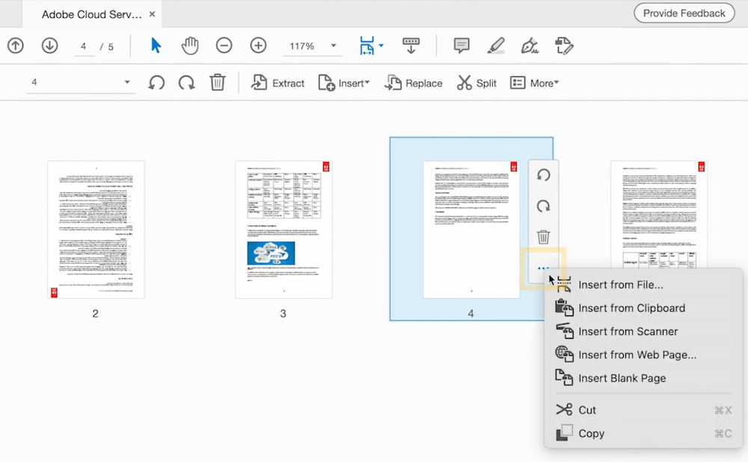Image resolution: width=748 pixels, height=462 pixels.
Task: Go to next page with down arrow
Action: (x=49, y=46)
